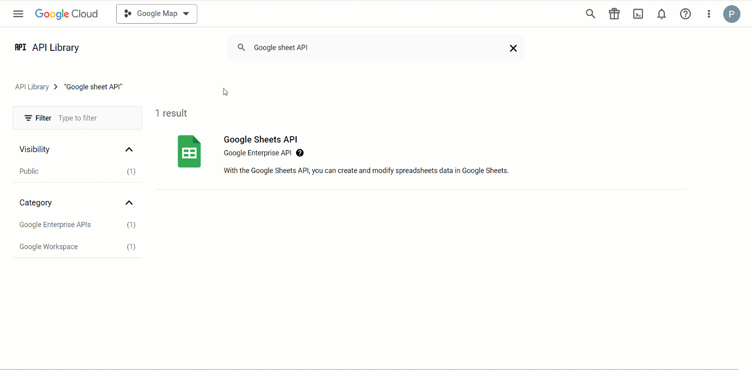The width and height of the screenshot is (751, 370).
Task: Click the account avatar P
Action: click(x=731, y=14)
